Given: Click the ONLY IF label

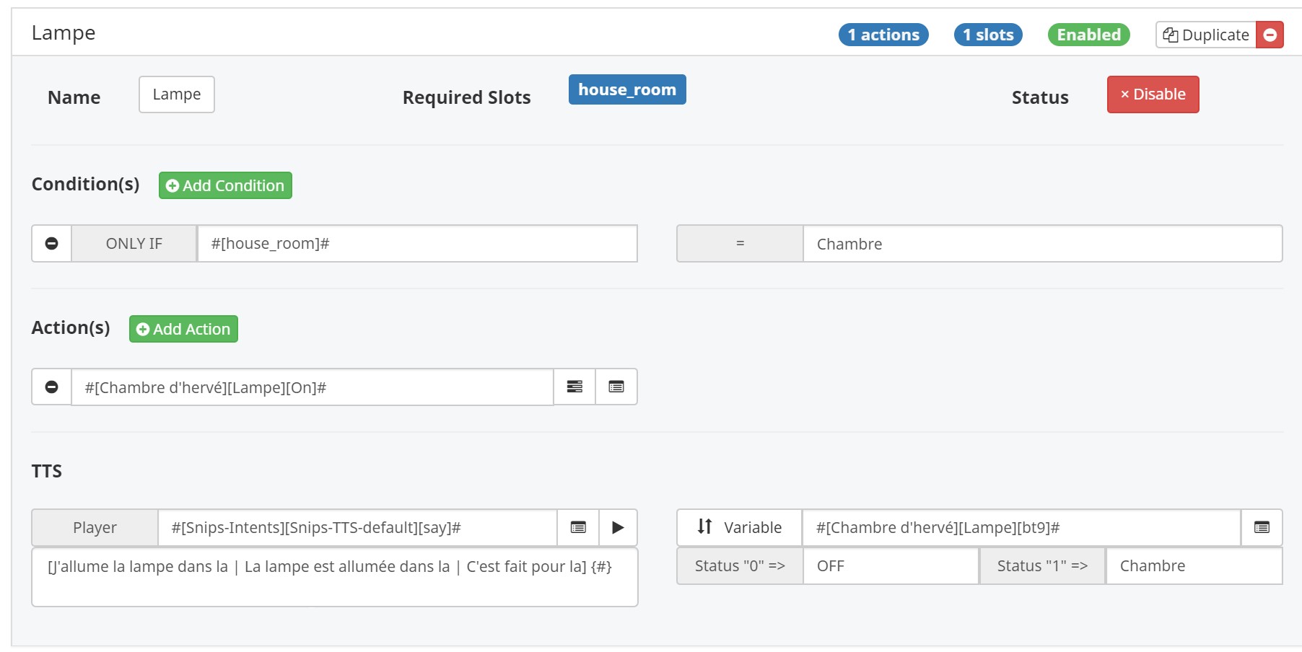Looking at the screenshot, I should [134, 244].
